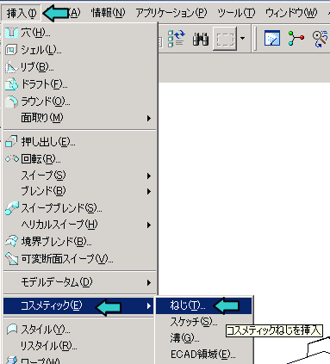Select 可変断面スイープ(V)... feature
Screen dimensions: 330x364
pyautogui.click(x=80, y=259)
